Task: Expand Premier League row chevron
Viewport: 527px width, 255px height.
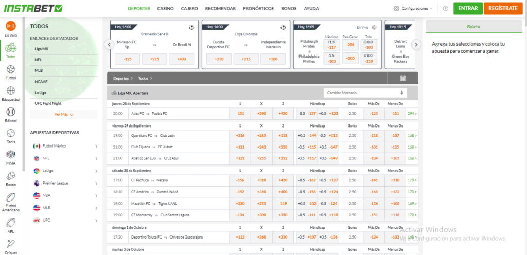Action: click(96, 184)
